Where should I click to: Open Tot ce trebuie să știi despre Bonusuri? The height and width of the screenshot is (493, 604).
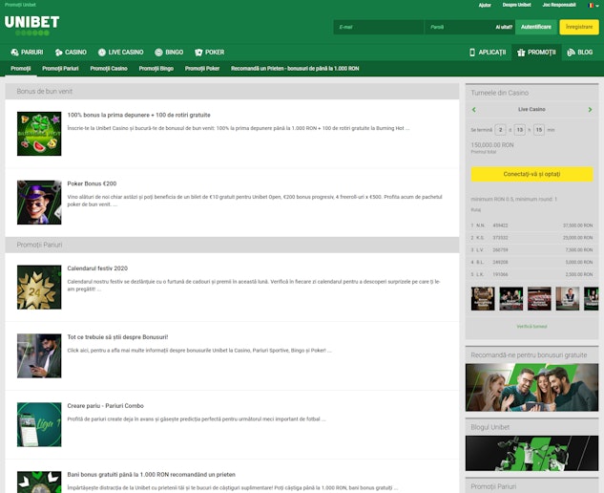[x=117, y=336]
